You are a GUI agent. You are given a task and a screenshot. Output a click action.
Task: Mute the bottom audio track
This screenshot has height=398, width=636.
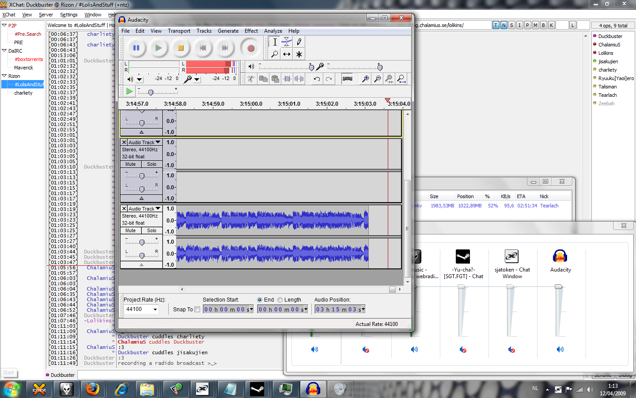pos(131,230)
